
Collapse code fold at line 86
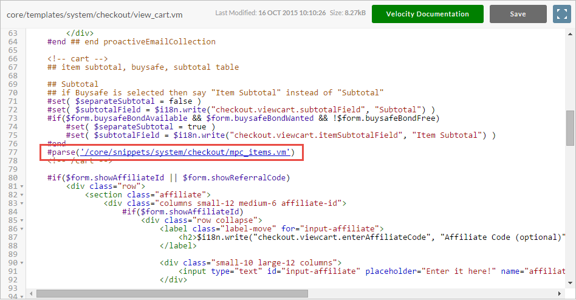[22, 229]
